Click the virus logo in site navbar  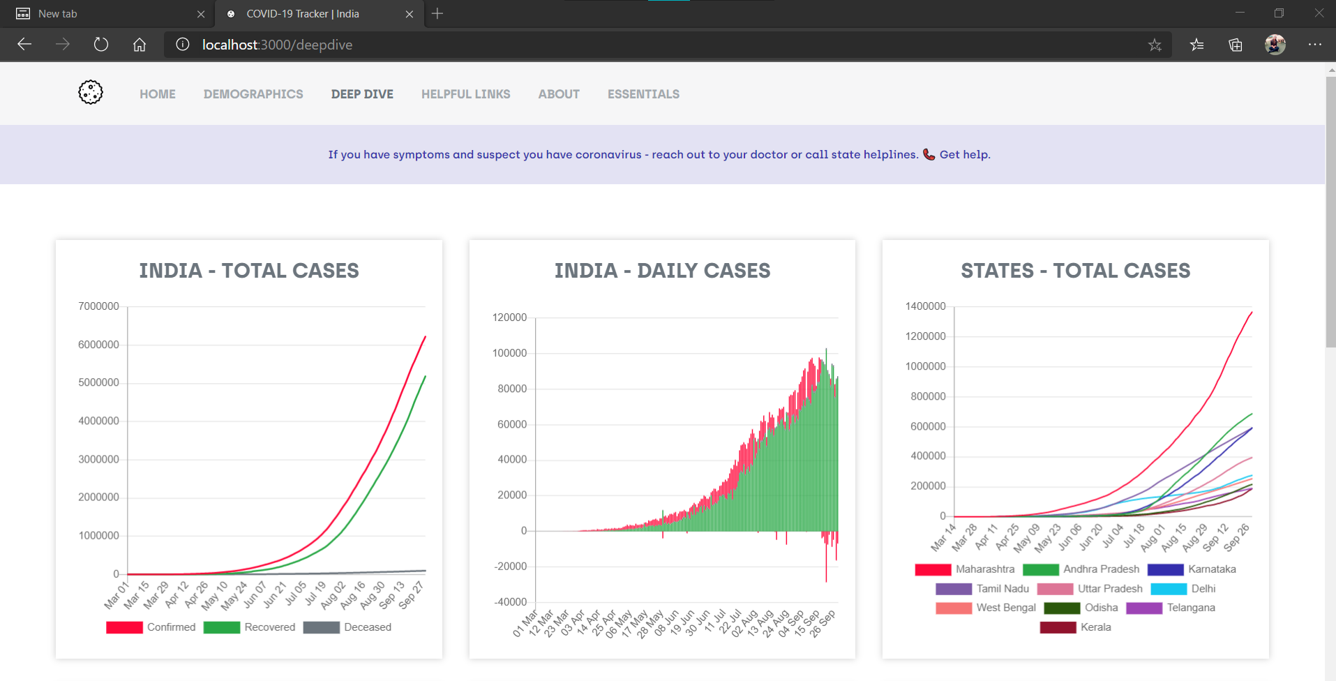click(x=91, y=92)
